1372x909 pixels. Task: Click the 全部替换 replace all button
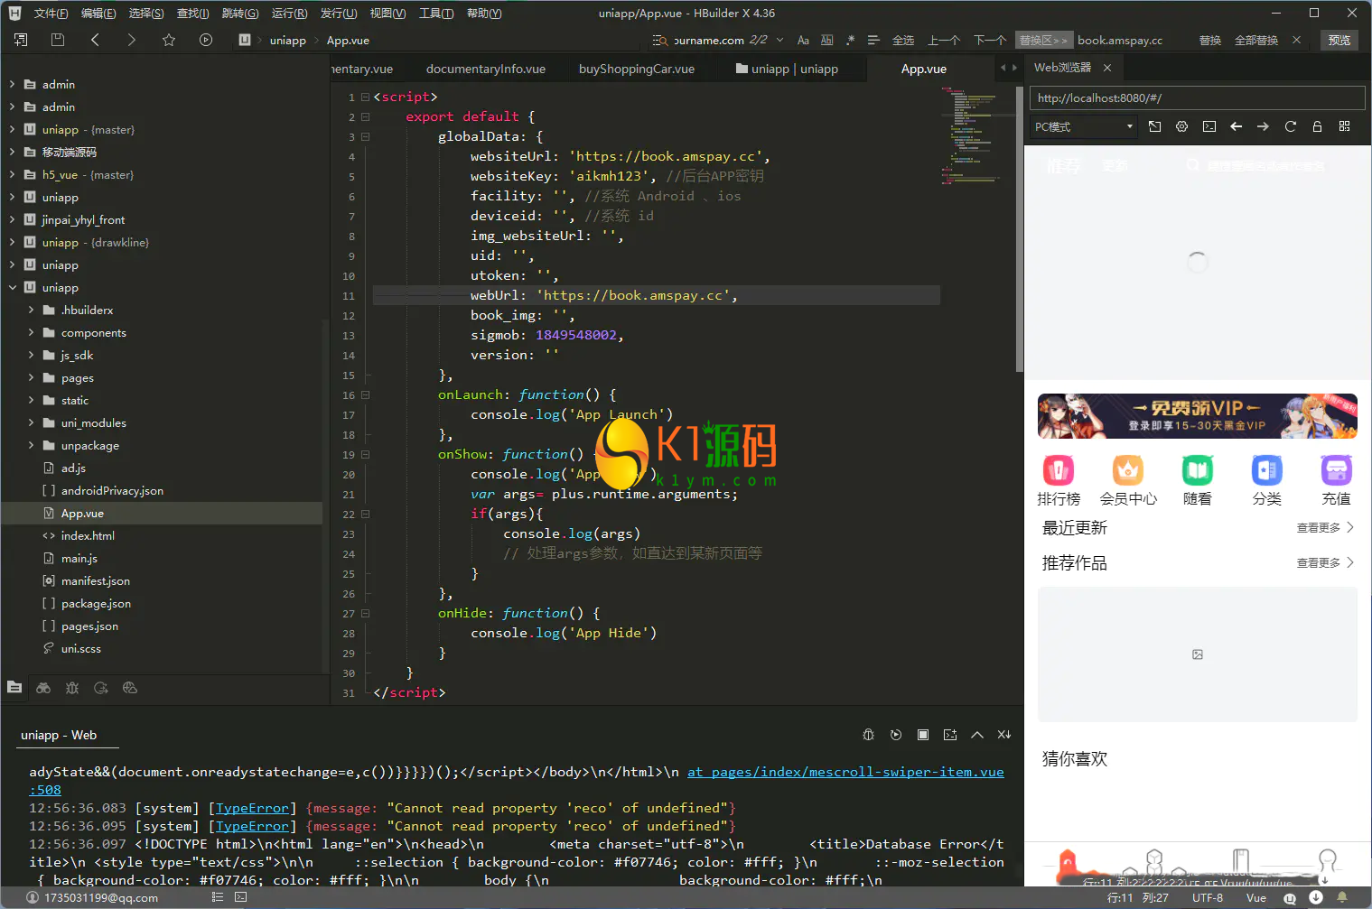(1255, 40)
